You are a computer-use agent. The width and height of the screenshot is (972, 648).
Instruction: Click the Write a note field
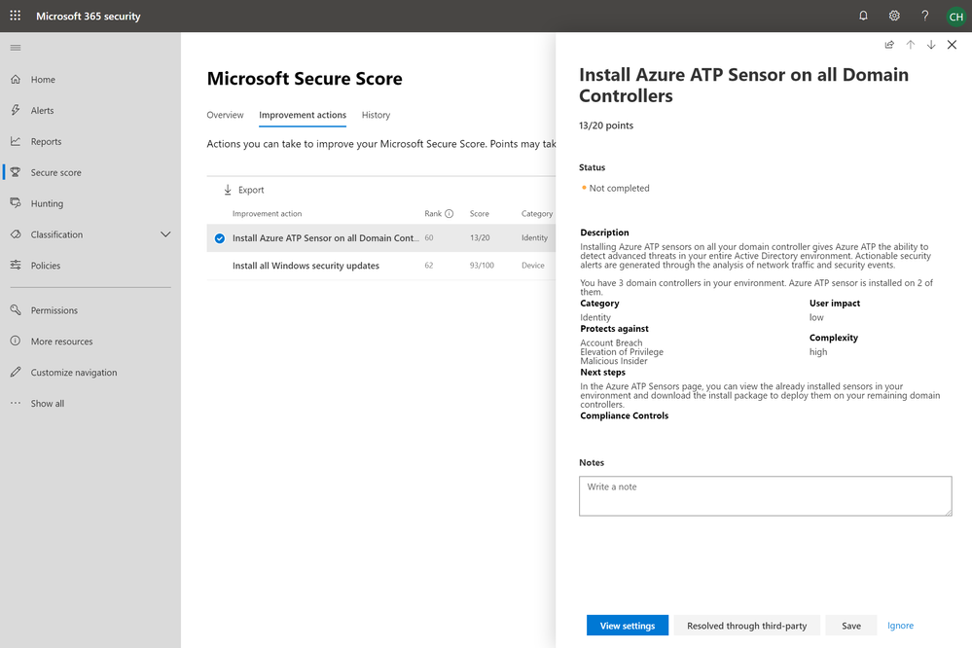(765, 495)
